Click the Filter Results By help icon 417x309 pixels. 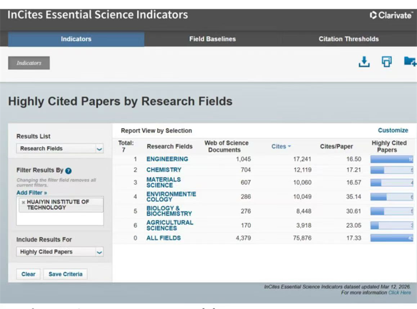[68, 171]
